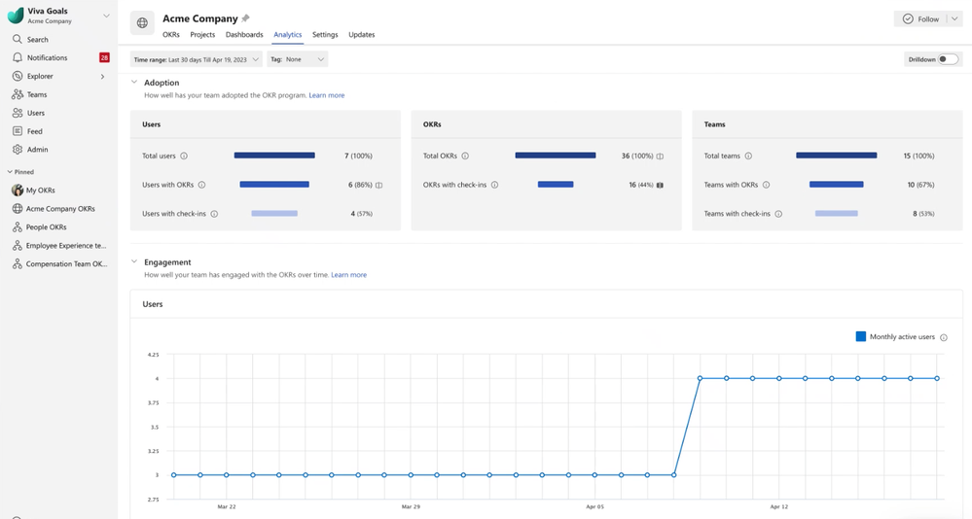This screenshot has width=972, height=519.
Task: Click info icon beside Monthly active users
Action: tap(944, 337)
